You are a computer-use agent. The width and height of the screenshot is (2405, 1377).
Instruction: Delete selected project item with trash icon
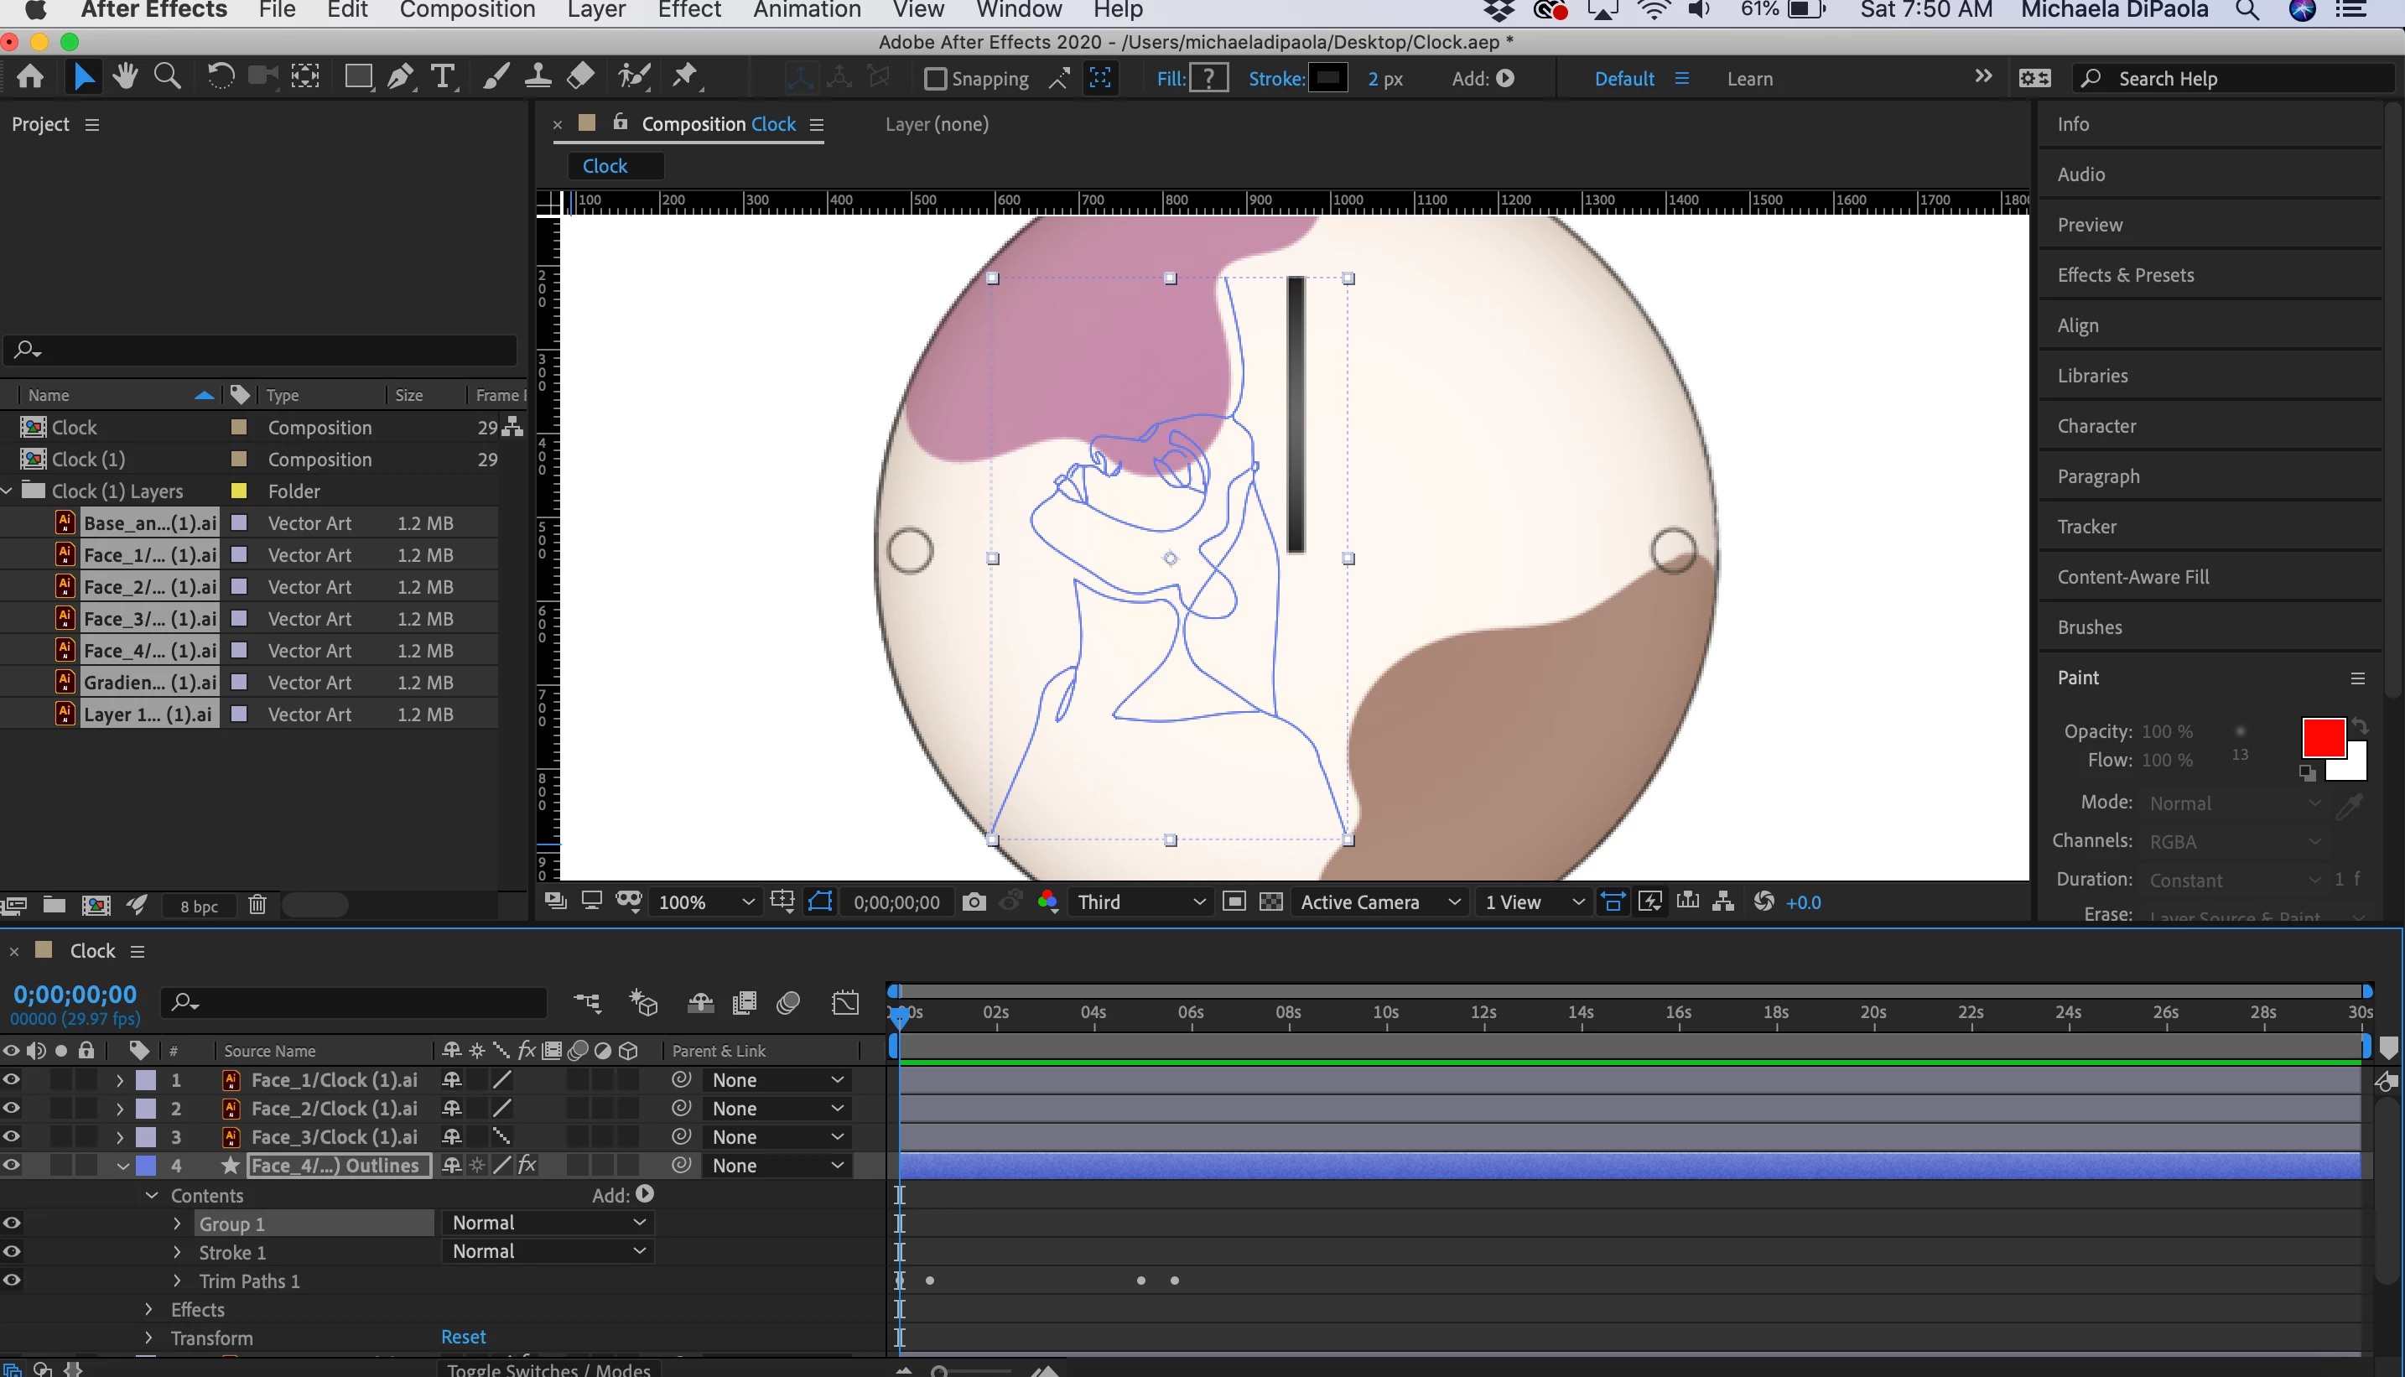point(257,905)
